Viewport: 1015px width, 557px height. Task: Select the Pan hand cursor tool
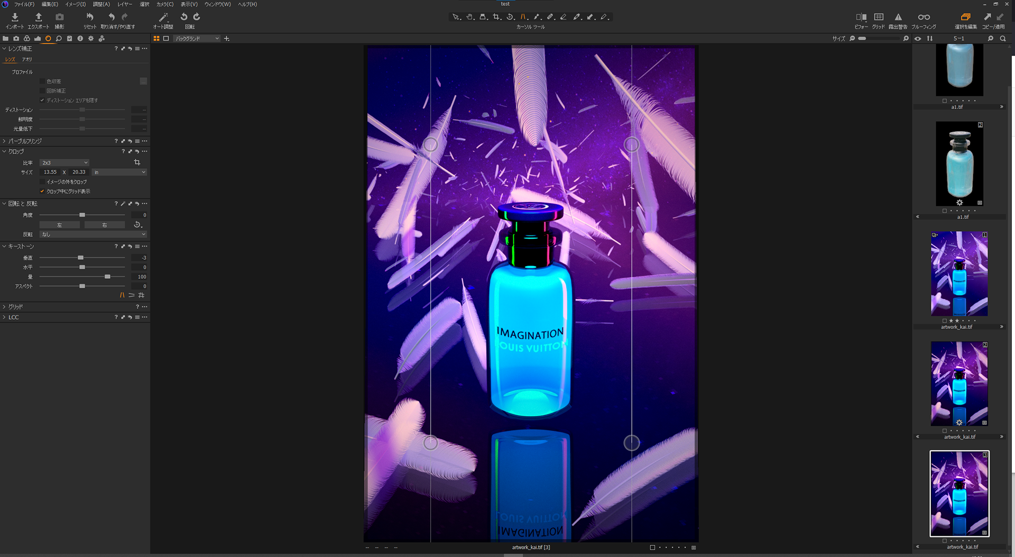469,17
